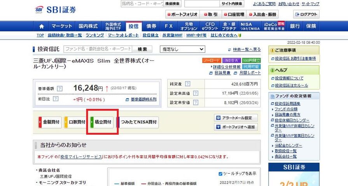Screen dimensions: 348x186
Task: Open help icon next to 基準価額
Action: tap(59, 89)
